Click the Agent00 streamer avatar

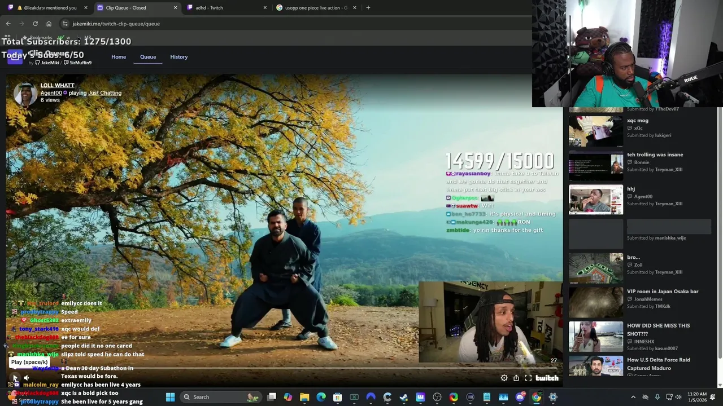tap(25, 94)
